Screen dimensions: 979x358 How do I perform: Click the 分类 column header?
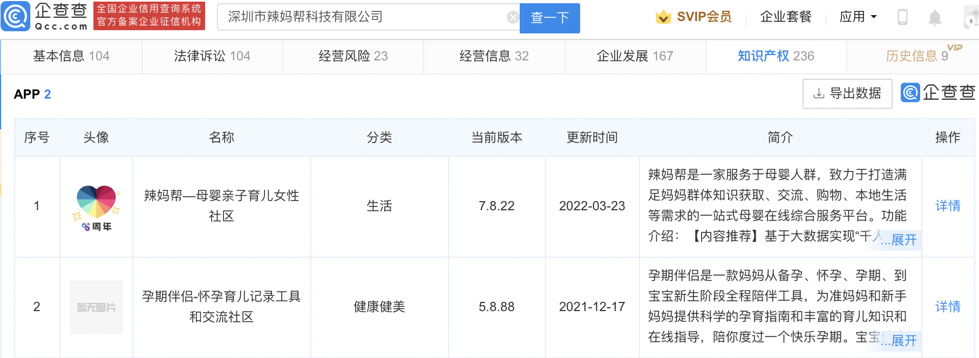point(379,137)
